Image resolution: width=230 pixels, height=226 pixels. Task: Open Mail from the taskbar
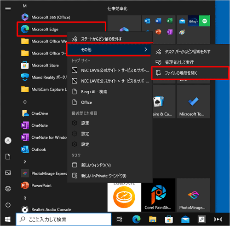(185, 219)
